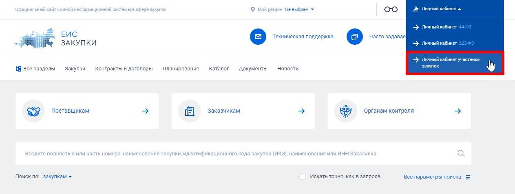Select Личный кабинет участника закупок entry

pos(455,63)
